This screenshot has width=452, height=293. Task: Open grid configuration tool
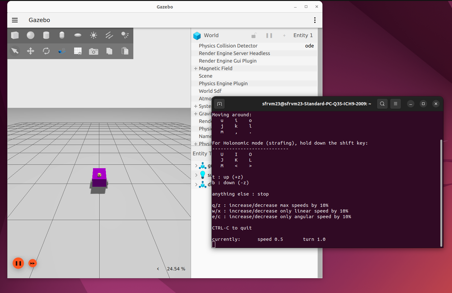coord(78,51)
